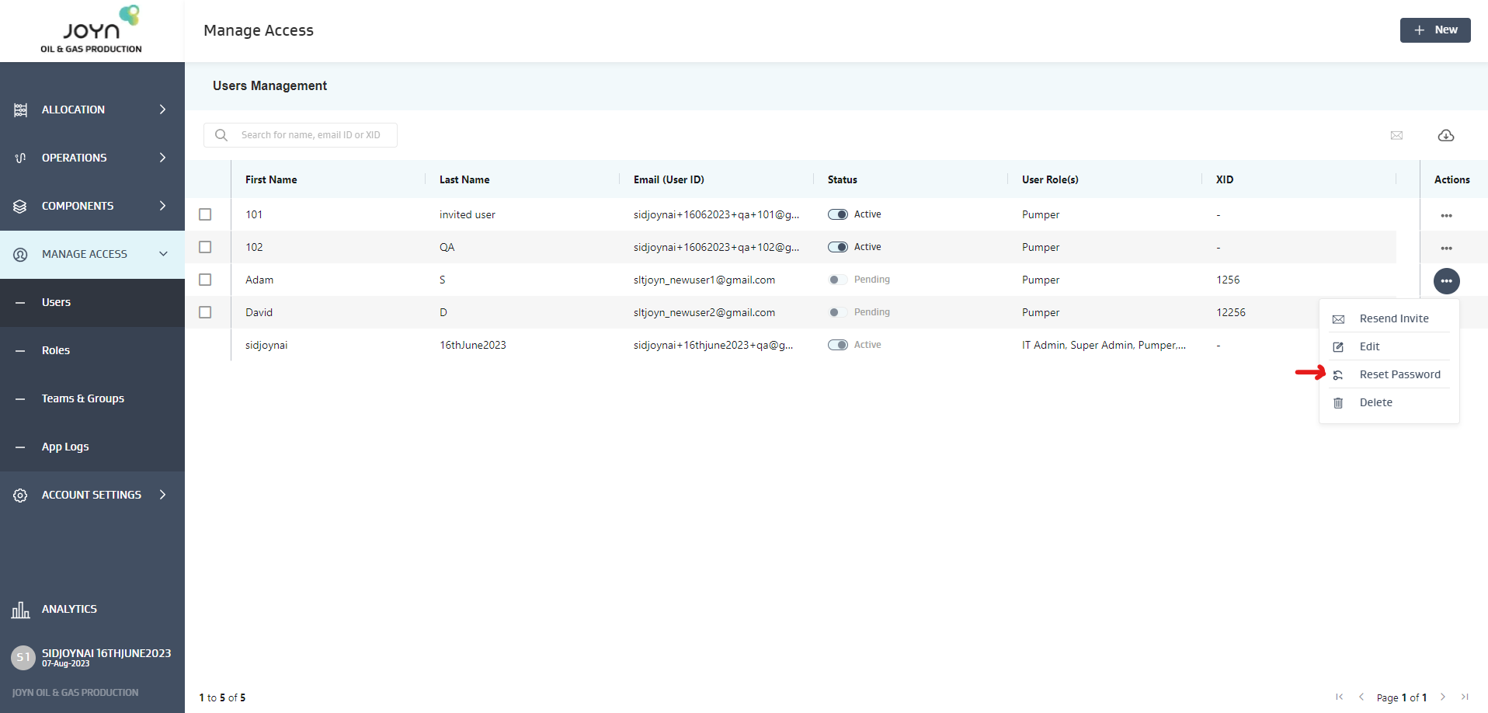Choose Reset Password from the context menu
Image resolution: width=1488 pixels, height=713 pixels.
tap(1399, 374)
